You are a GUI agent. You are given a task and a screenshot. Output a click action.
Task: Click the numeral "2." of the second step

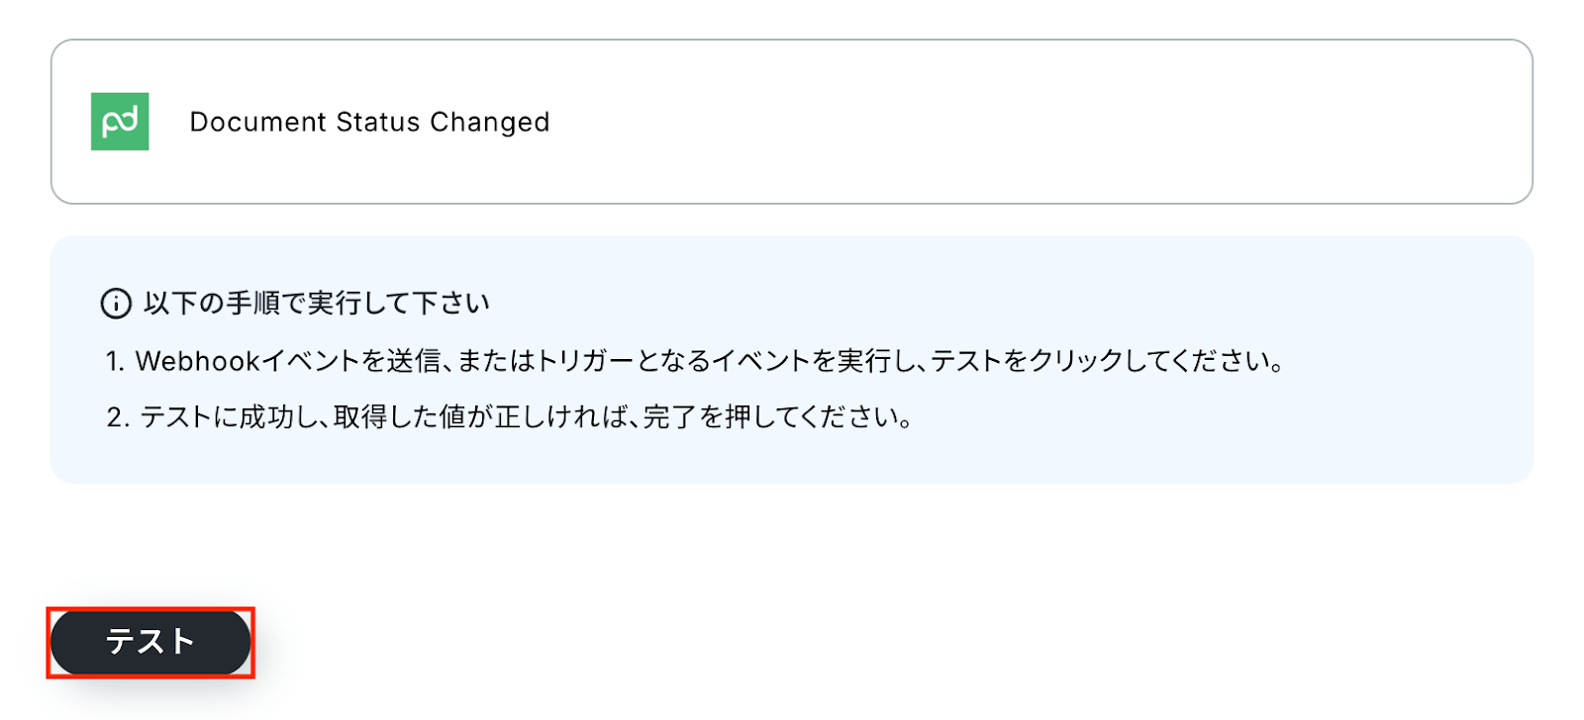click(x=117, y=417)
